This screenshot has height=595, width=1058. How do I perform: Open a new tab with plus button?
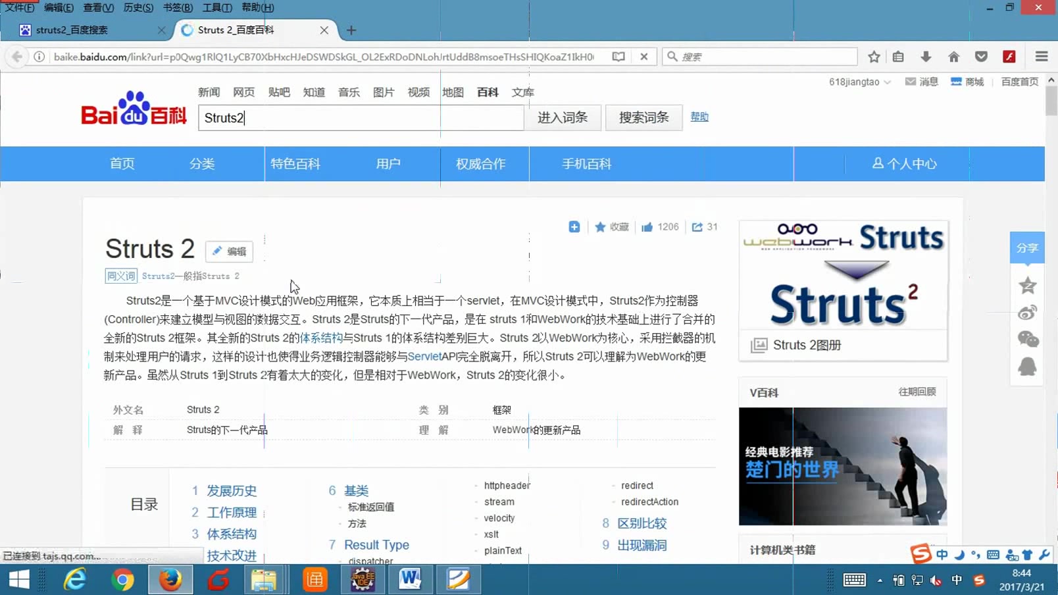tap(351, 30)
